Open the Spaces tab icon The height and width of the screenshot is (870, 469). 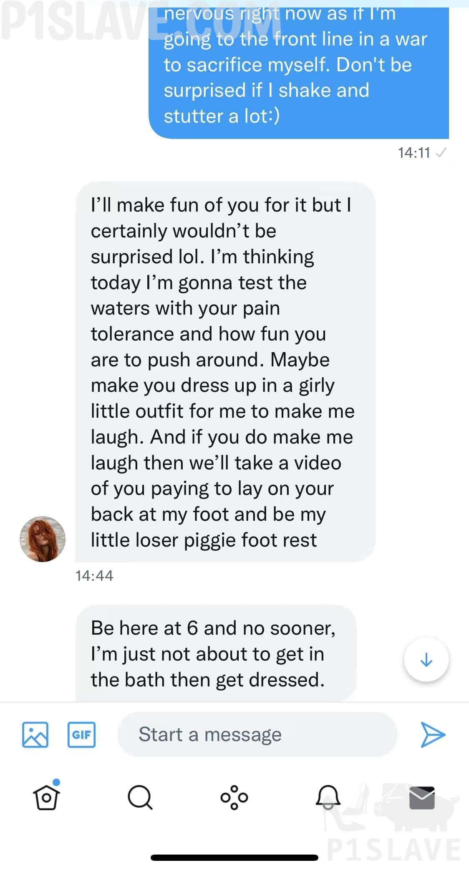point(234,797)
